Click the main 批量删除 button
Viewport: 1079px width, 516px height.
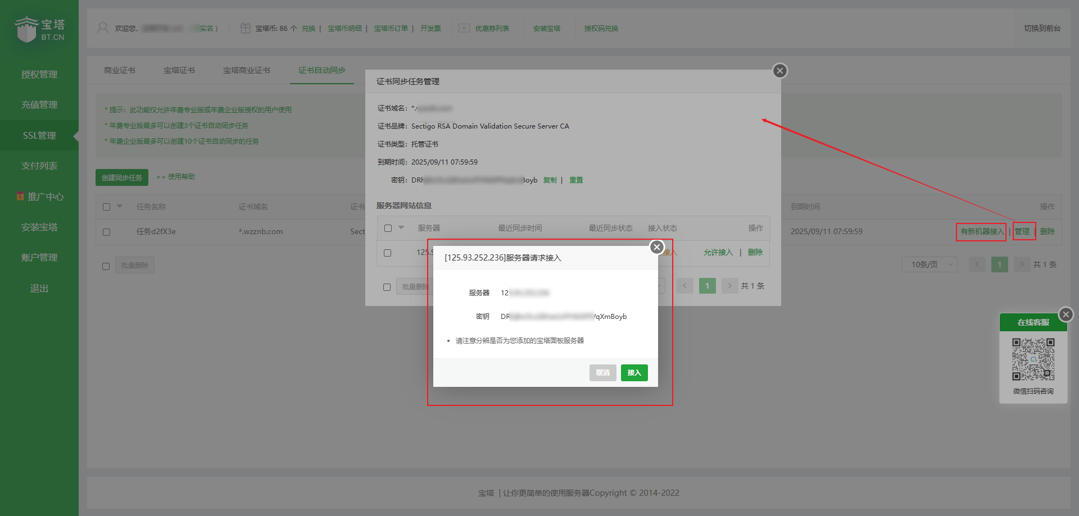pos(135,266)
